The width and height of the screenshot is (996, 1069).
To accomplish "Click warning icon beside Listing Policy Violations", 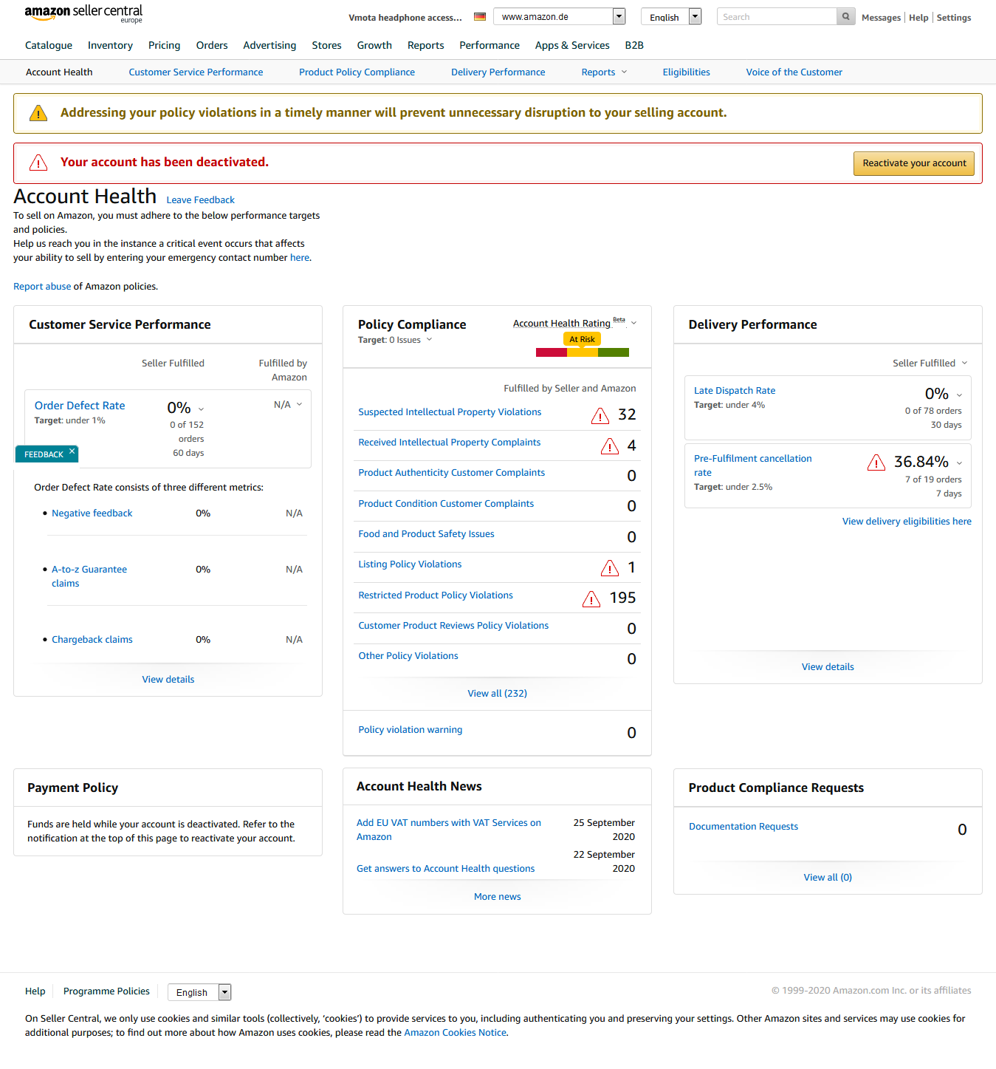I will pyautogui.click(x=610, y=568).
